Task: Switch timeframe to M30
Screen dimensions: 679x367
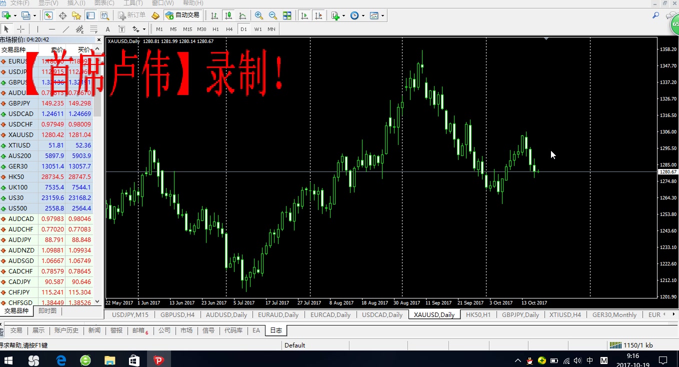Action: point(201,29)
